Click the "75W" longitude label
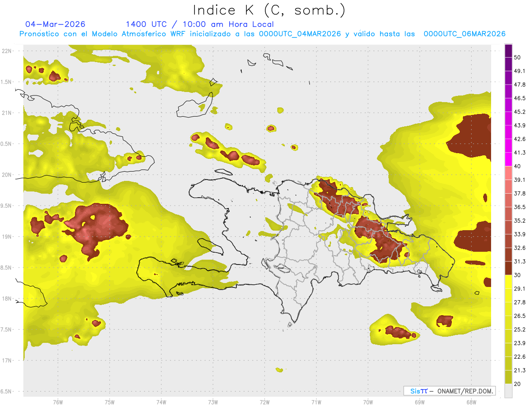This screenshot has height=408, width=529. coord(110,402)
